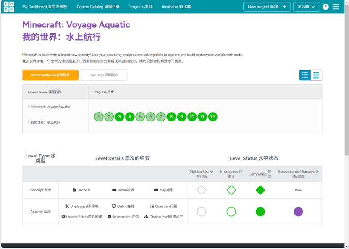Open Projects 项目 in navigation
This screenshot has height=249, width=349.
pyautogui.click(x=141, y=7)
